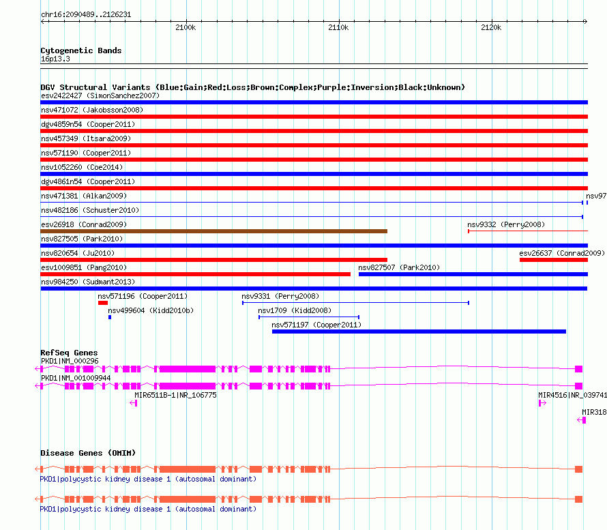Click the small red nsv571196 loss bar
This screenshot has width=607, height=530.
coord(103,303)
